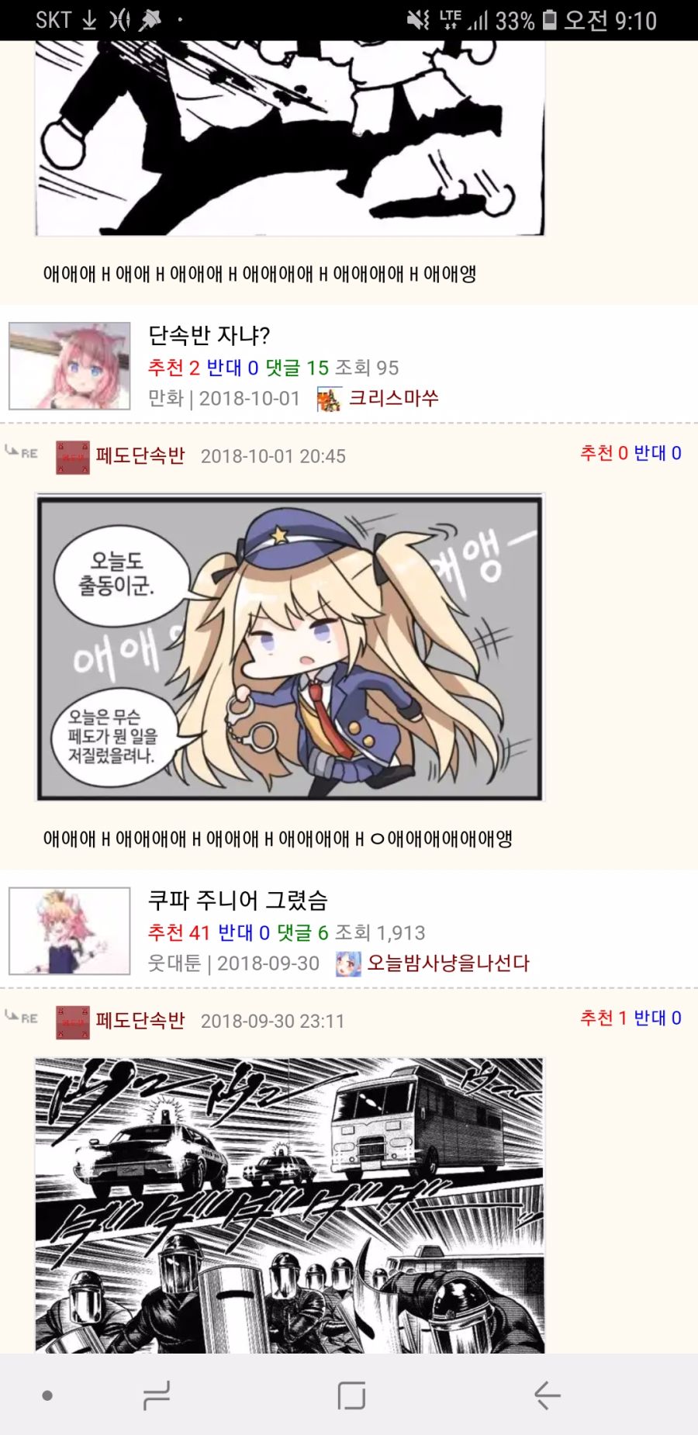The height and width of the screenshot is (1435, 698).
Task: Downvote 반대 0 on the 23:11 comment
Action: tap(658, 1018)
